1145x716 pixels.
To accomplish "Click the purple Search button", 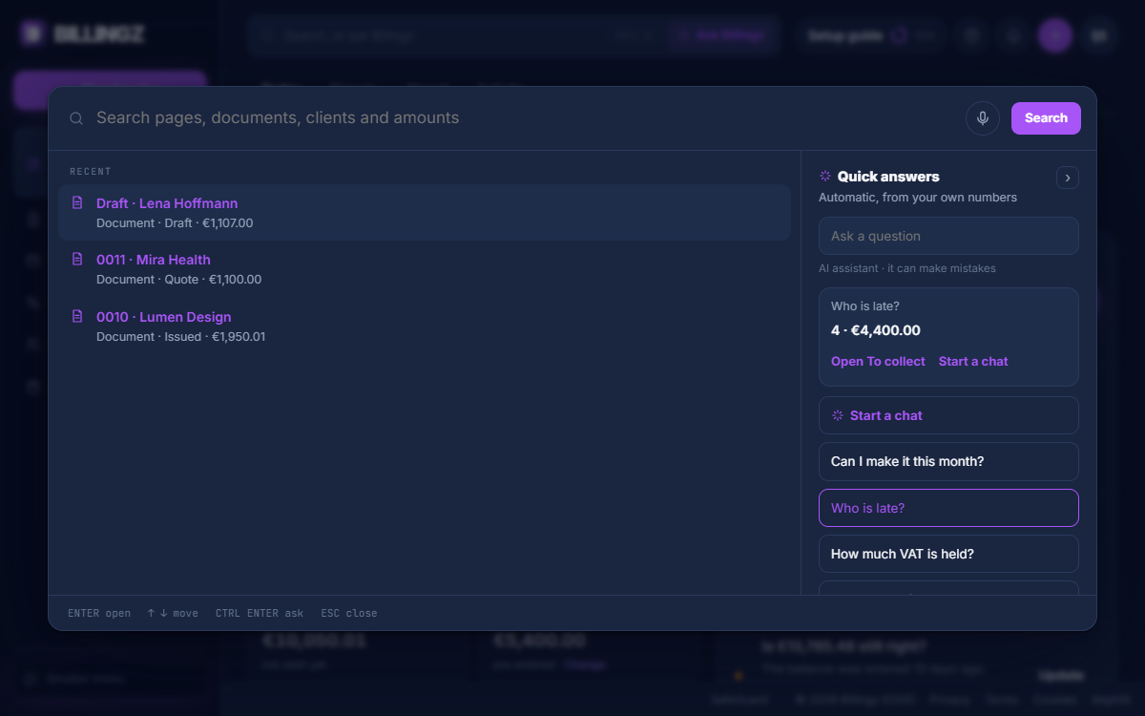I will tap(1046, 118).
